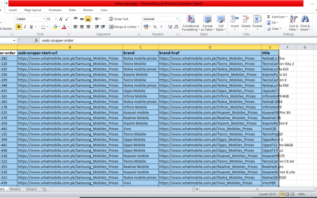
Task: Open Find & Select
Action: point(305,23)
